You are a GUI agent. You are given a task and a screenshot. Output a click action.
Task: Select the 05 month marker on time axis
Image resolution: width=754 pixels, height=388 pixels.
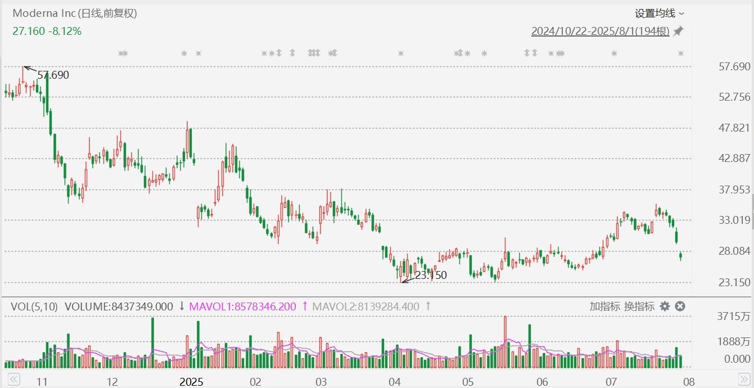(468, 382)
